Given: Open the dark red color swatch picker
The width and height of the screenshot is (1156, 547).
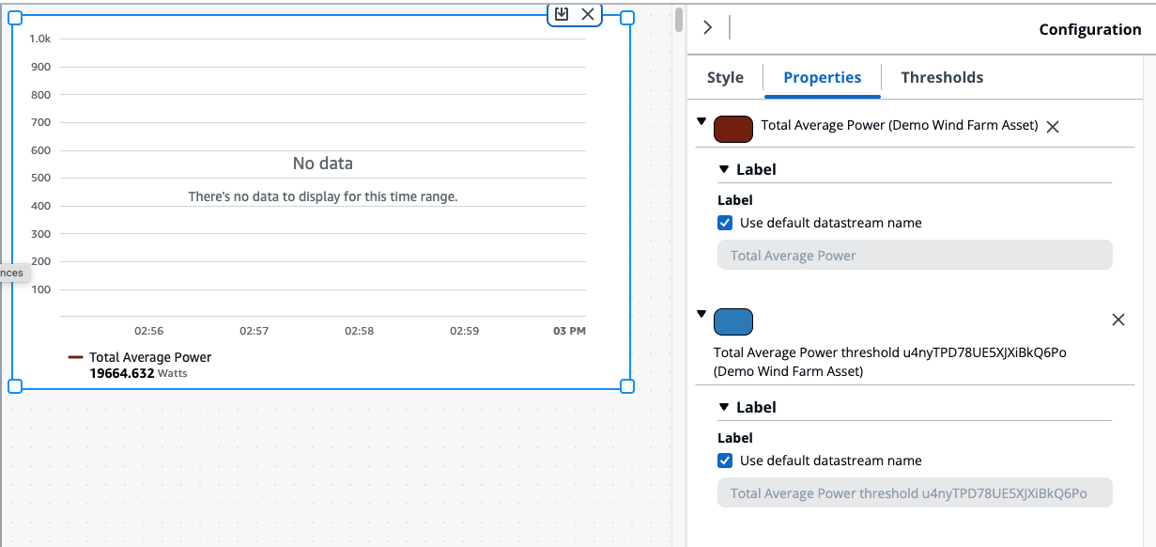Looking at the screenshot, I should 733,129.
